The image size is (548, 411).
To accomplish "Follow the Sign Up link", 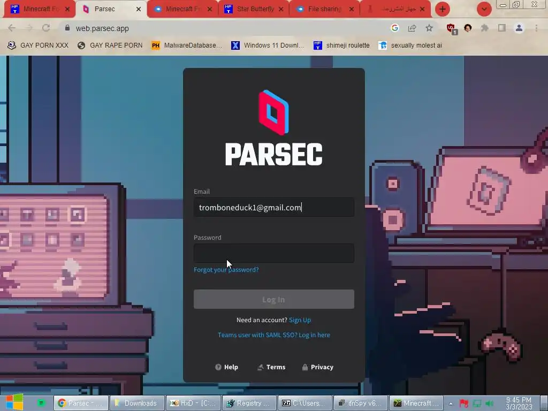I will (300, 320).
